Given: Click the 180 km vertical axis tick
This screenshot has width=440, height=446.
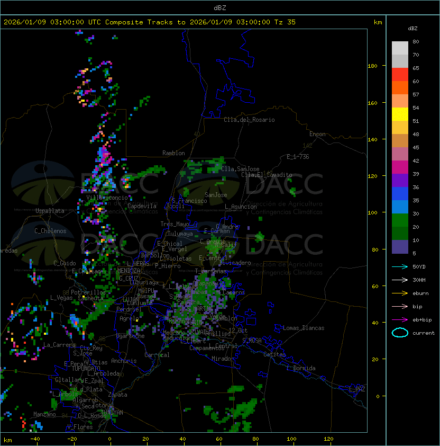Looking at the screenshot, I should [x=372, y=66].
